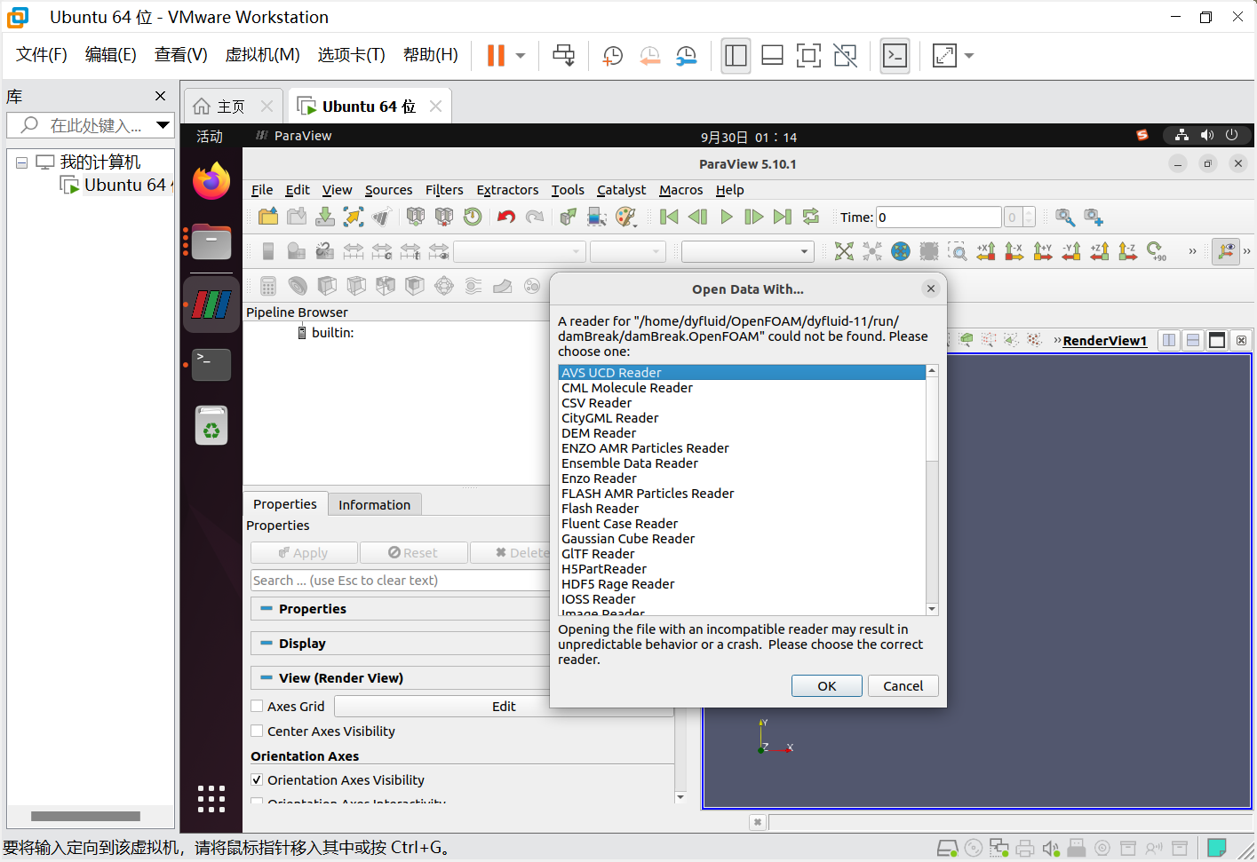Jump to last animation frame
Image resolution: width=1257 pixels, height=862 pixels.
783,217
